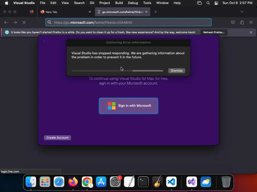Click the Firefox View icon
The image size is (257, 192).
(x=32, y=12)
